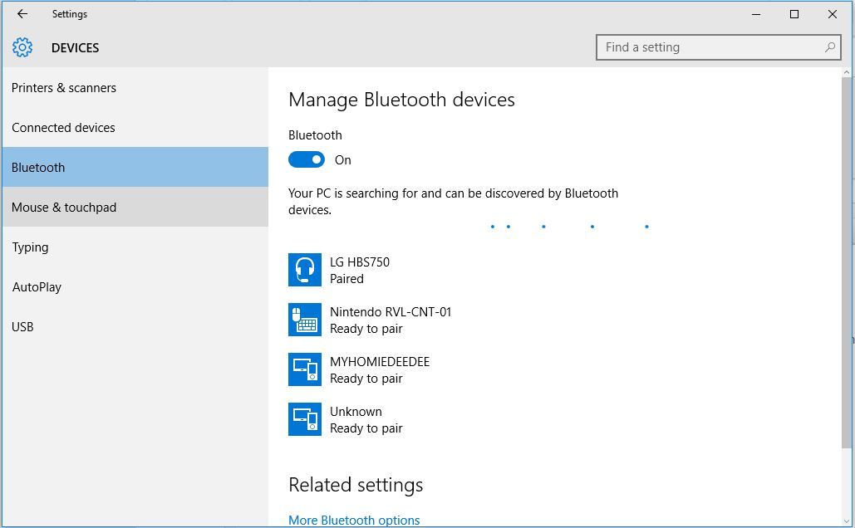Select the Bluetooth sidebar entry
This screenshot has width=855, height=528.
pyautogui.click(x=37, y=167)
